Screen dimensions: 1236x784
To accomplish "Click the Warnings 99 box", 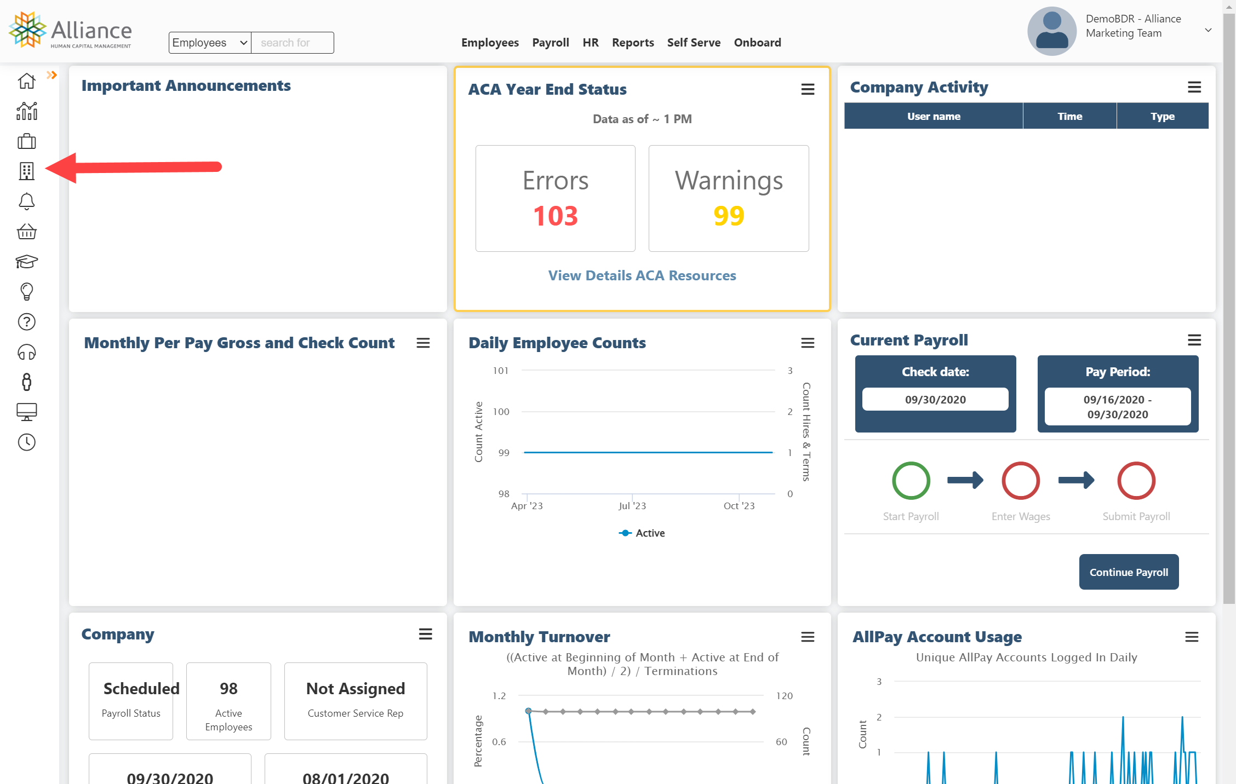I will (729, 198).
